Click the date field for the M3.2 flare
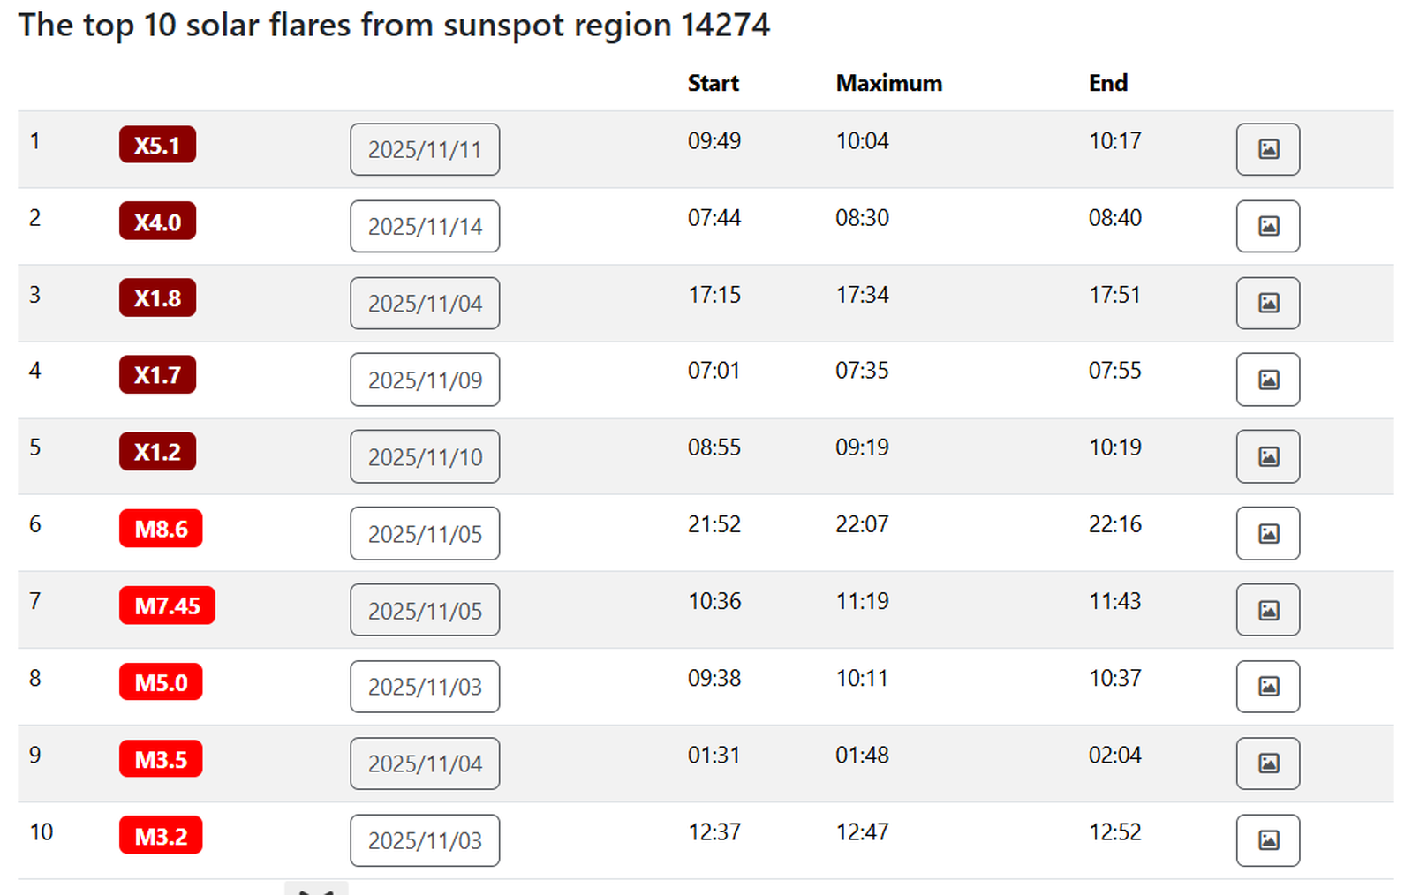Screen dimensions: 1412x895 tap(424, 840)
